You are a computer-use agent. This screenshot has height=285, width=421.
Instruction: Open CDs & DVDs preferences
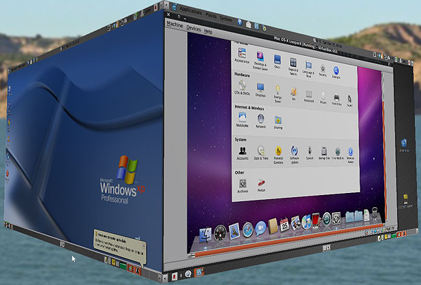pos(243,88)
